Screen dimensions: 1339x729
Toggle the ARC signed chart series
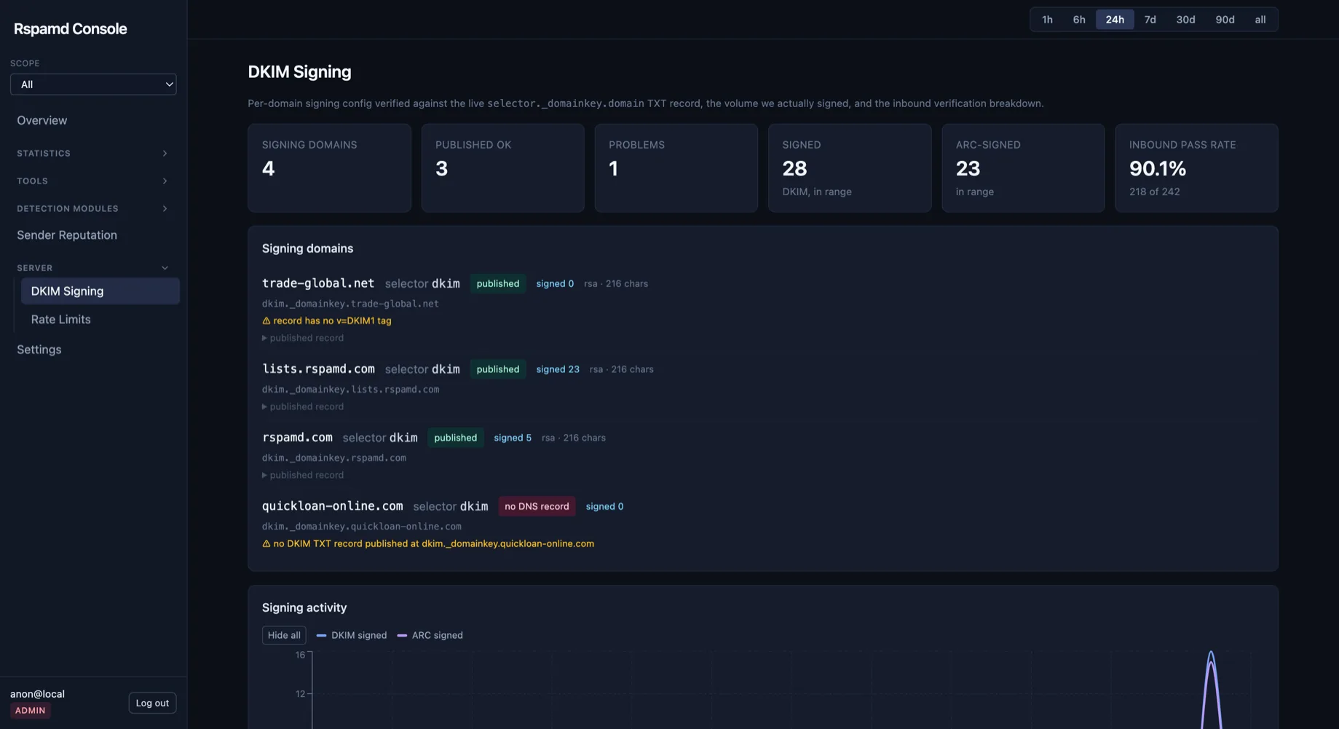(430, 635)
